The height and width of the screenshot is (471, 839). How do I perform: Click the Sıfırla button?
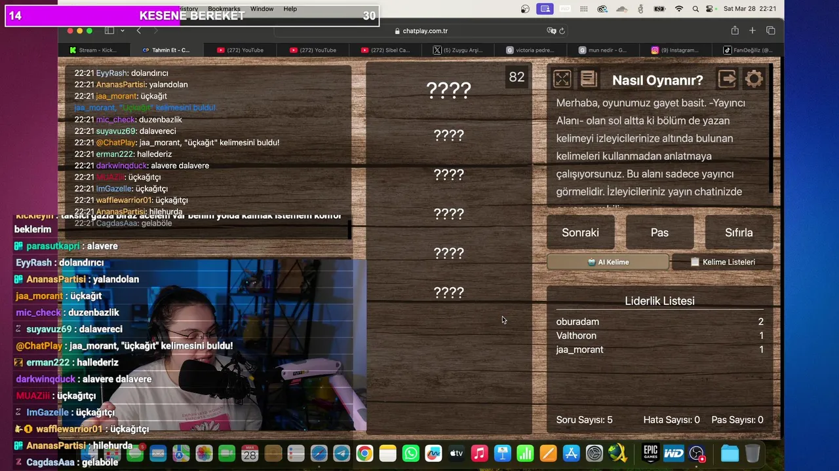pyautogui.click(x=739, y=232)
